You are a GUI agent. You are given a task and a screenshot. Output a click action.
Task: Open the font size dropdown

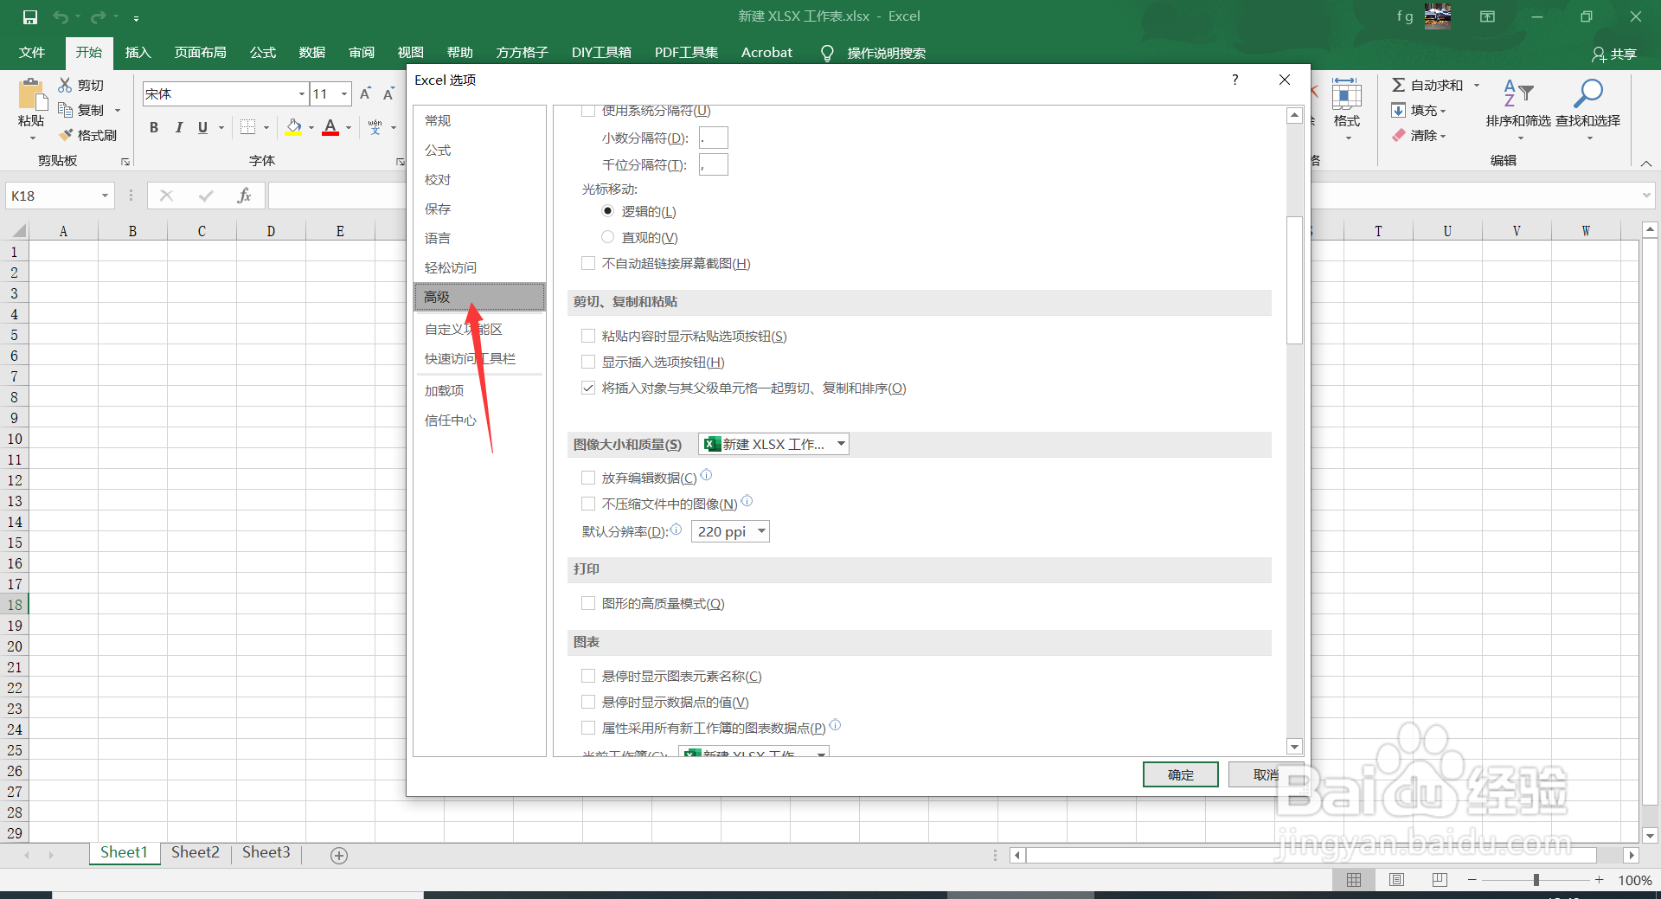pyautogui.click(x=343, y=93)
